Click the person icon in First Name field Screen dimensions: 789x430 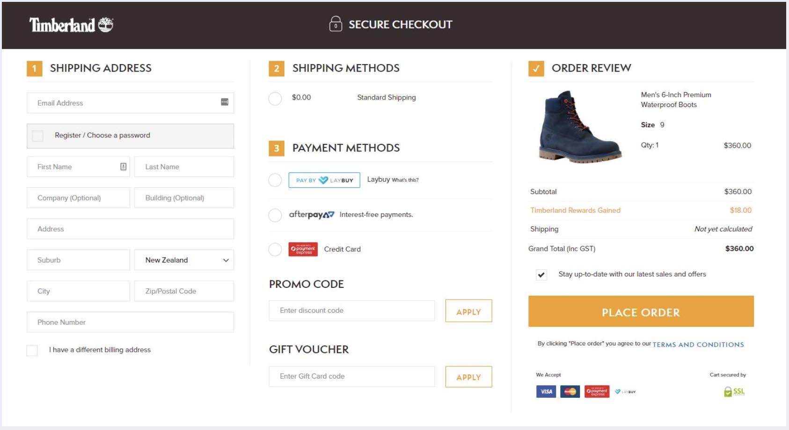coord(123,166)
